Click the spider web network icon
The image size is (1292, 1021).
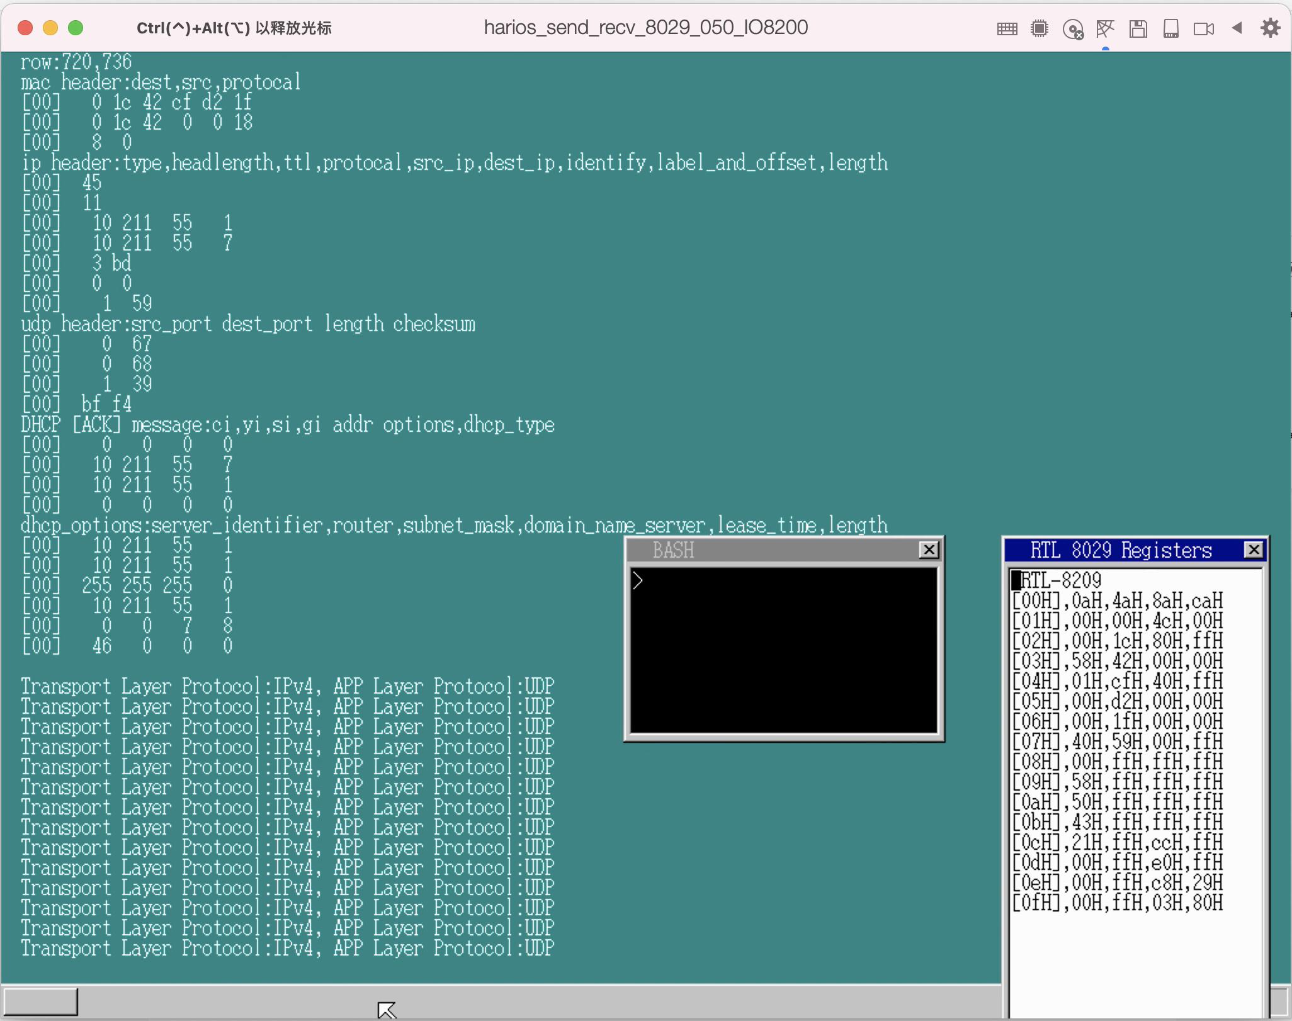click(1105, 28)
